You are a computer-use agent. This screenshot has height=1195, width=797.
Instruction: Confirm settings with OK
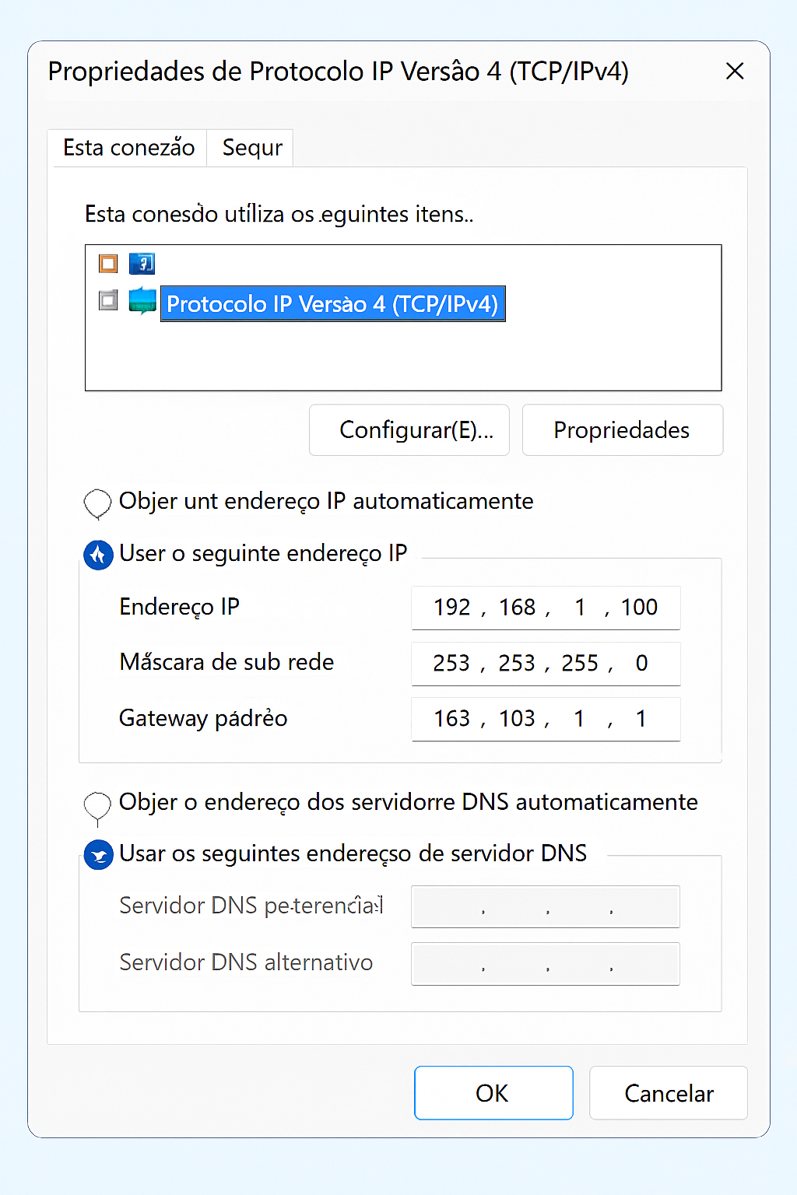pos(493,1092)
